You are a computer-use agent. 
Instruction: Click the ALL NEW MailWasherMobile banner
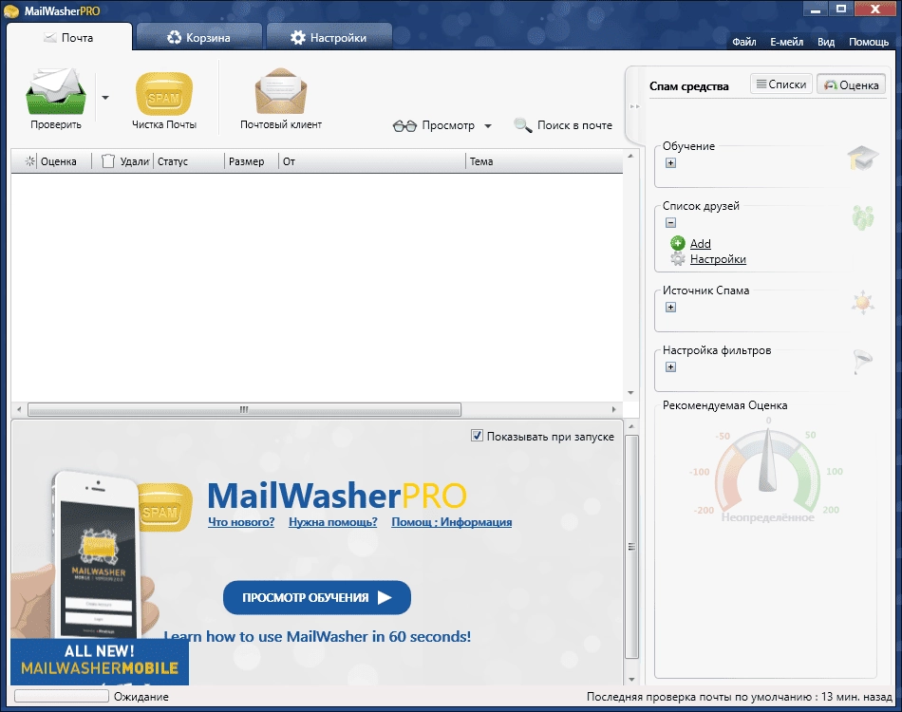[x=100, y=662]
